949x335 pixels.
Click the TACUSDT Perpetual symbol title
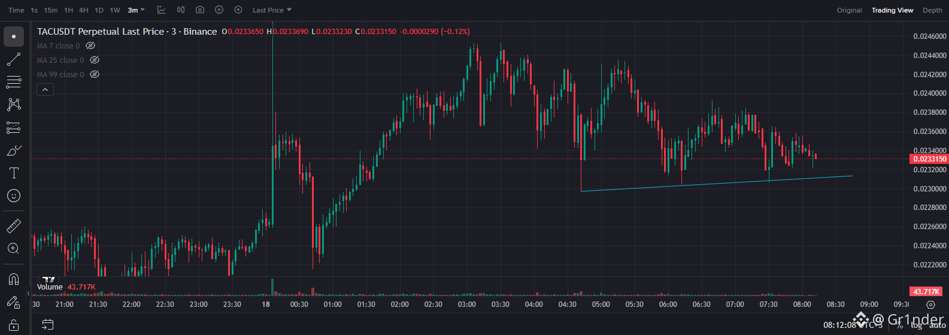point(127,32)
